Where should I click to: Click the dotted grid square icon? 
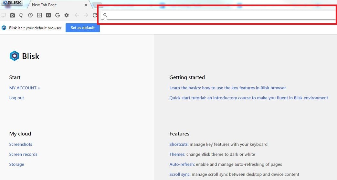(x=39, y=15)
